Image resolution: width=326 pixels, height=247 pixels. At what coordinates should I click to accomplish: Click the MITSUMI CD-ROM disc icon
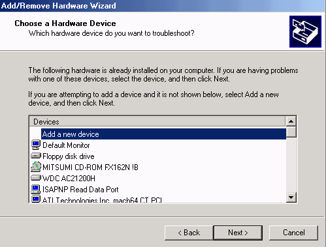(36, 167)
